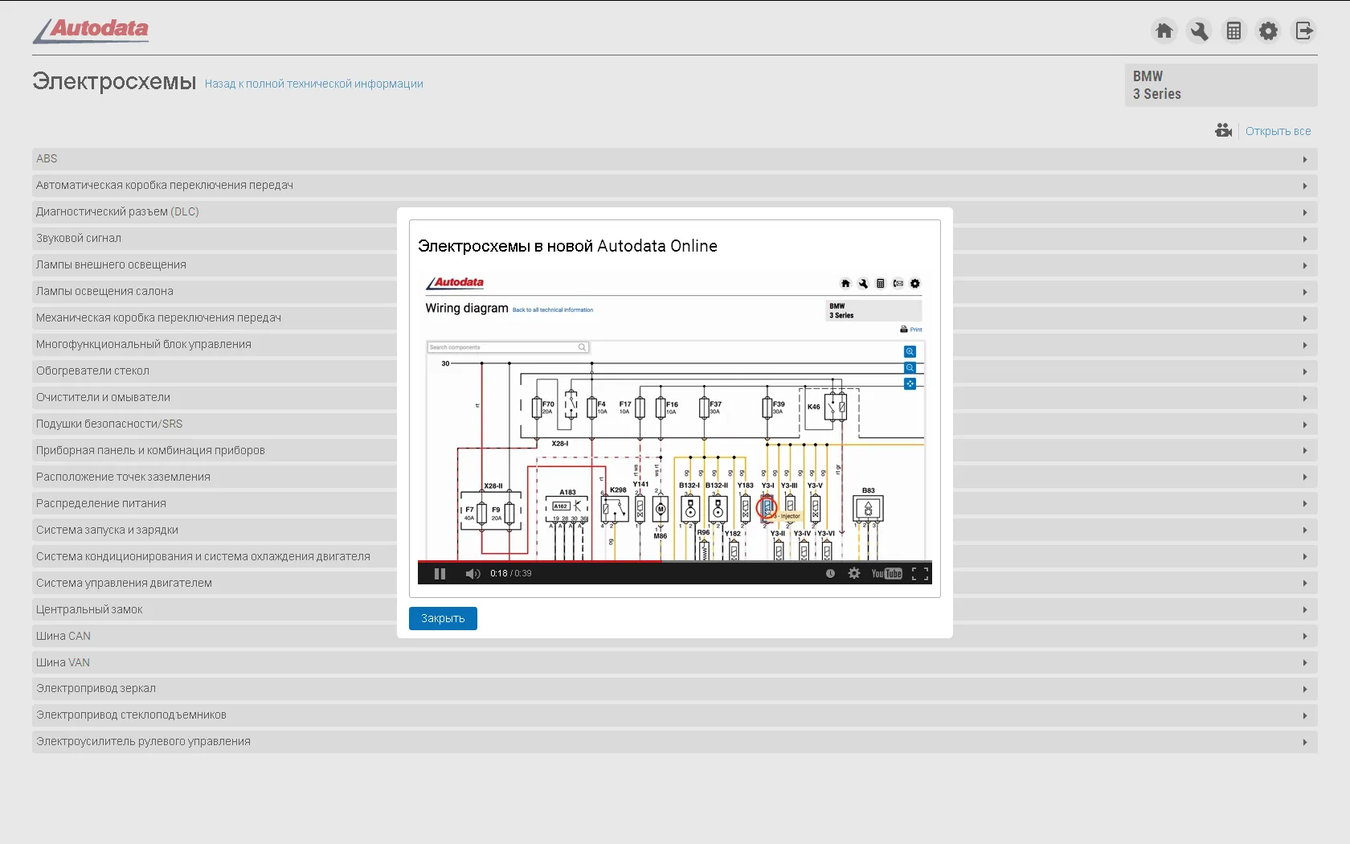Pause the video playback

440,573
